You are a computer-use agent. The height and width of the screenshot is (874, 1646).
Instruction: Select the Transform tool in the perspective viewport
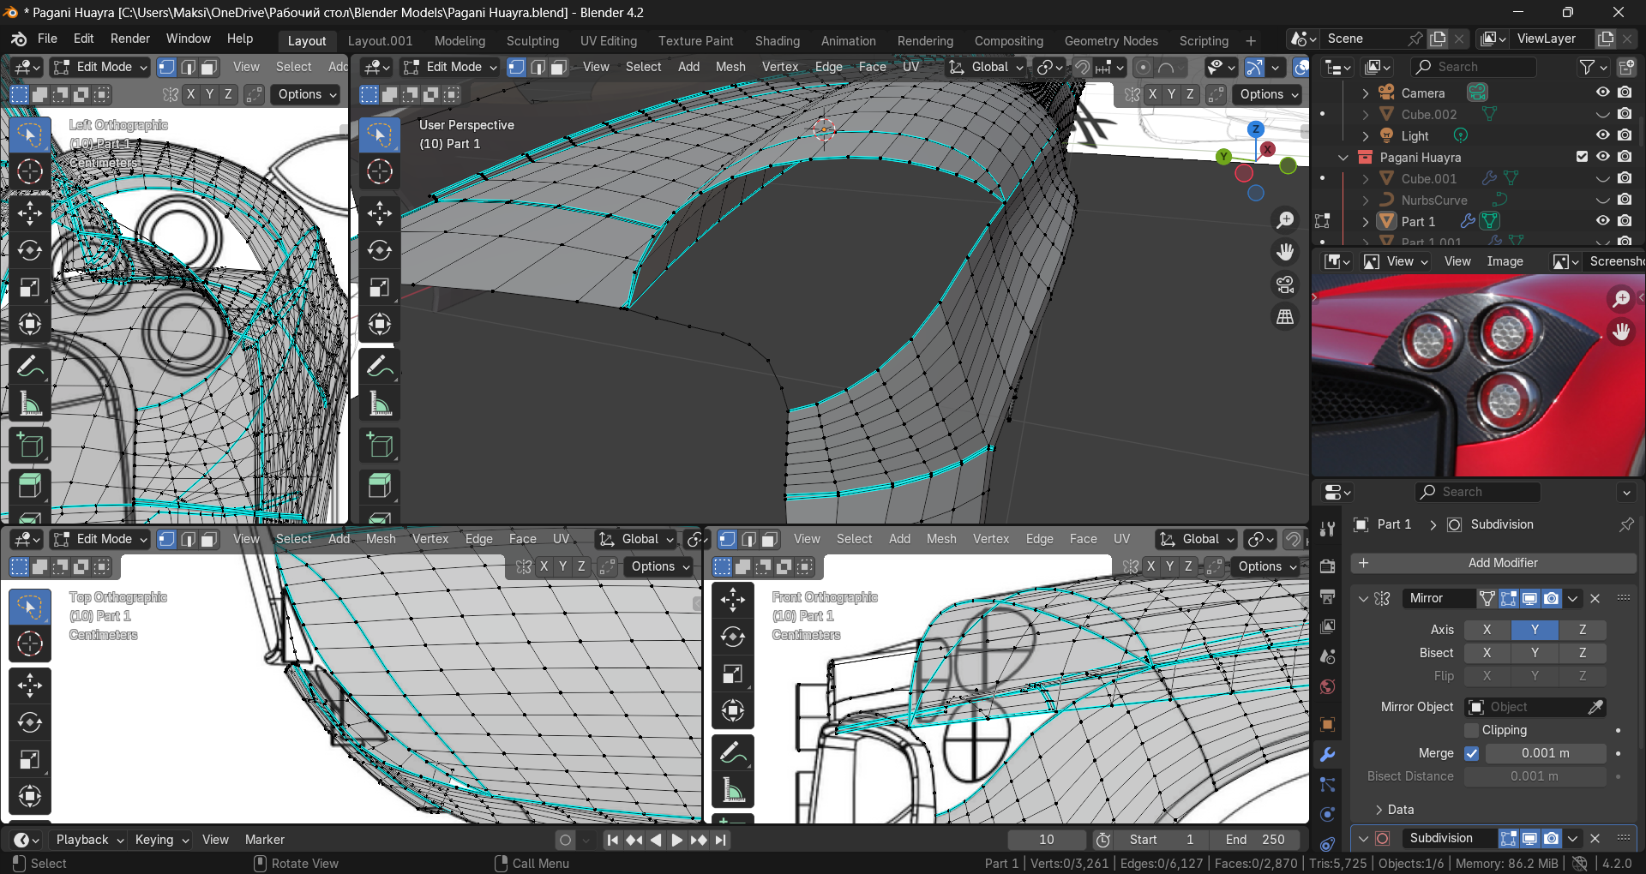[379, 324]
